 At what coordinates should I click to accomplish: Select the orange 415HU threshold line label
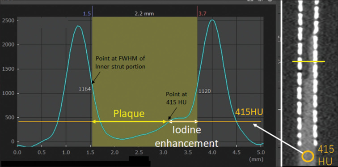click(x=249, y=112)
